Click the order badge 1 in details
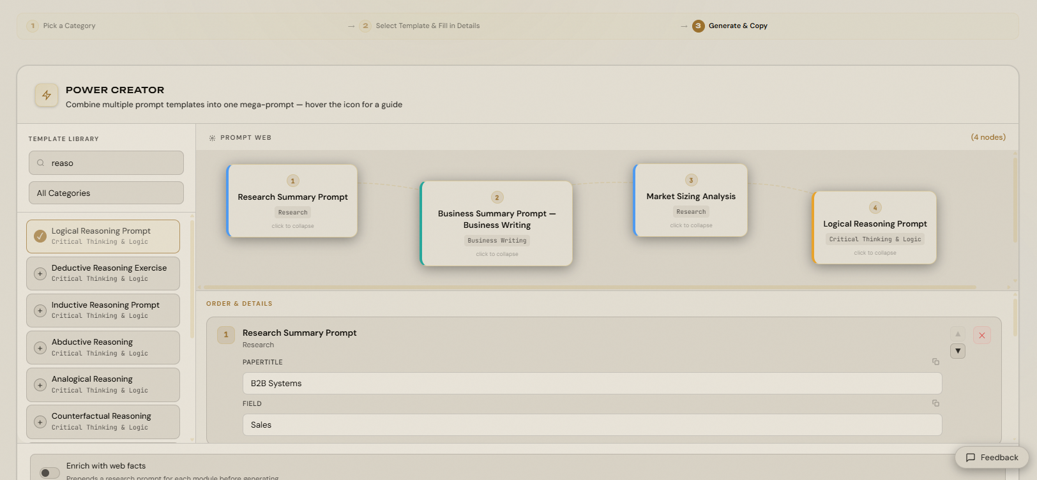Image resolution: width=1037 pixels, height=480 pixels. 226,334
